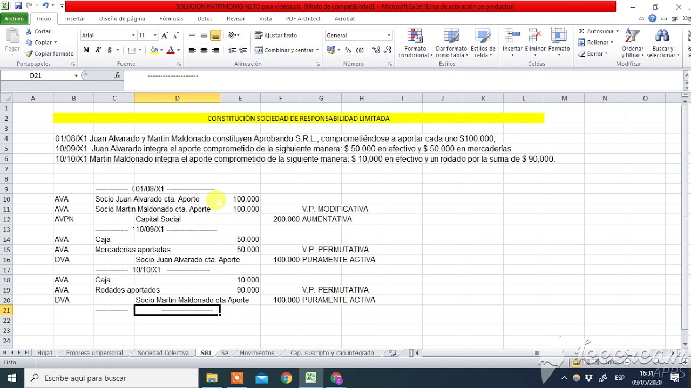This screenshot has height=388, width=691.
Task: Apply the yellow fill color swatch
Action: pyautogui.click(x=154, y=50)
